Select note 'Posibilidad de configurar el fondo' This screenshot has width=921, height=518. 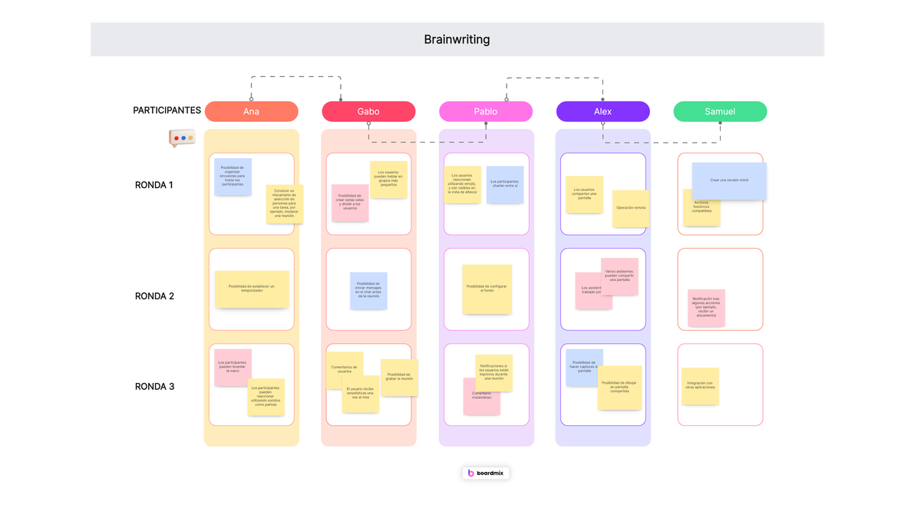(x=487, y=289)
